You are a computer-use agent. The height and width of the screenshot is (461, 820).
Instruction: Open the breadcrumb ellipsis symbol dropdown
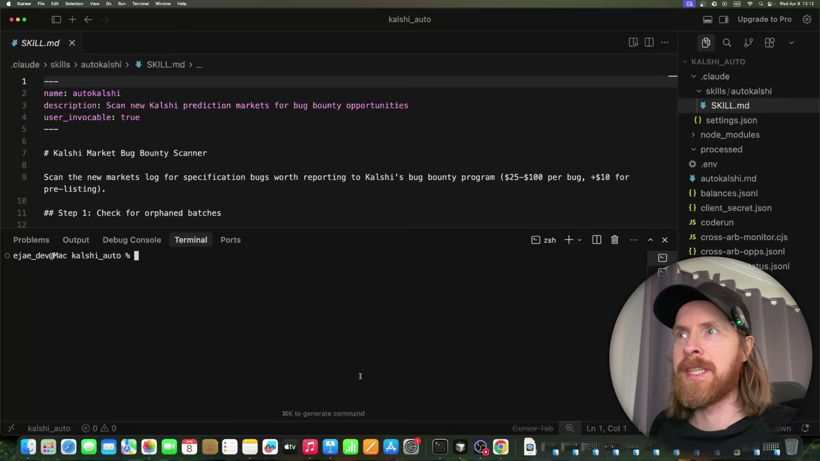click(199, 65)
